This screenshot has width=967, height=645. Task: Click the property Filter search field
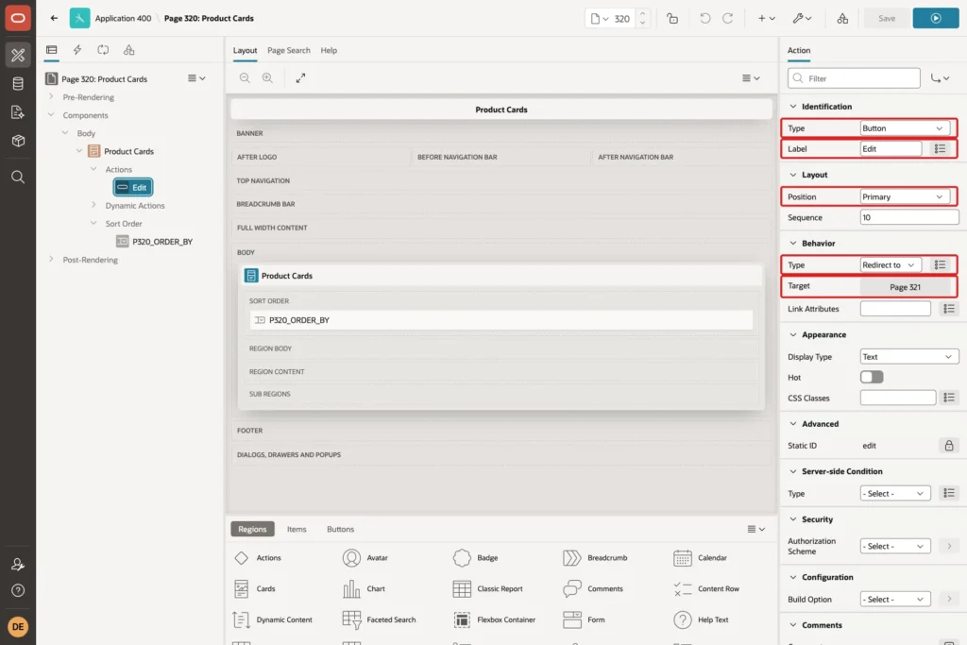[x=854, y=78]
